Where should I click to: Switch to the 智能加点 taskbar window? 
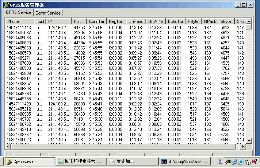[133, 161]
